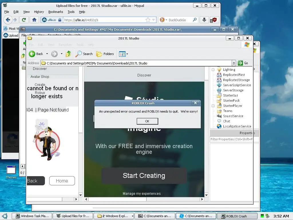Select ReplicatedFirst icon in Explorer tree
The width and height of the screenshot is (293, 220).
point(219,75)
